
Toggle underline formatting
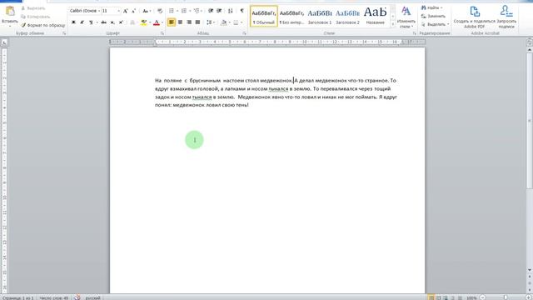click(x=91, y=22)
